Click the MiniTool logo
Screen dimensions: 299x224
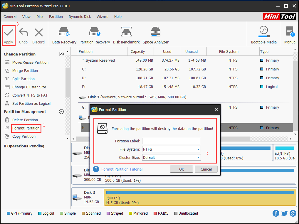pos(280,16)
